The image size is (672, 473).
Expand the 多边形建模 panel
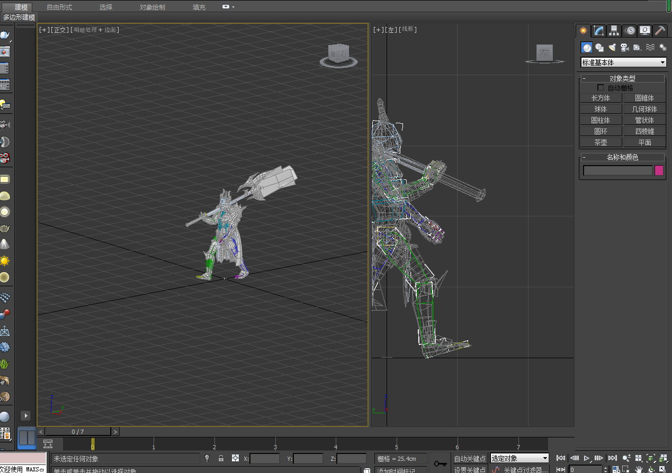[19, 17]
